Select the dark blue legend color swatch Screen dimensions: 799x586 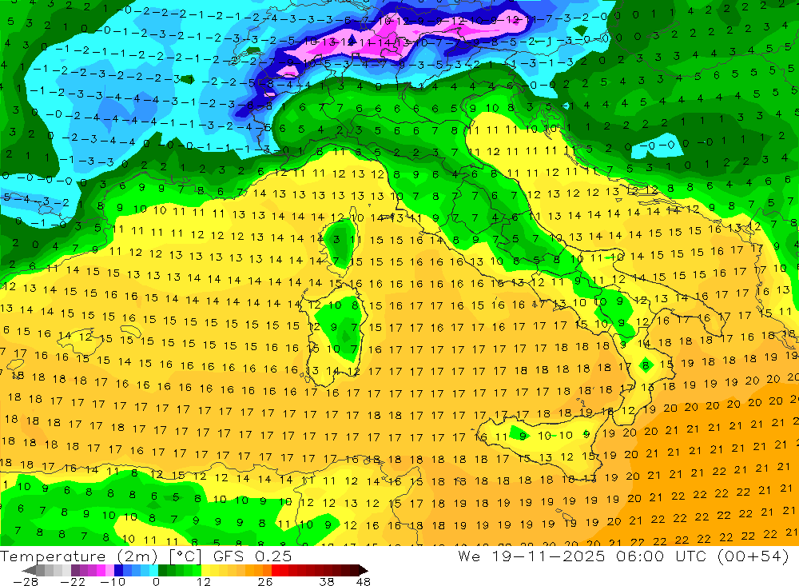point(118,570)
